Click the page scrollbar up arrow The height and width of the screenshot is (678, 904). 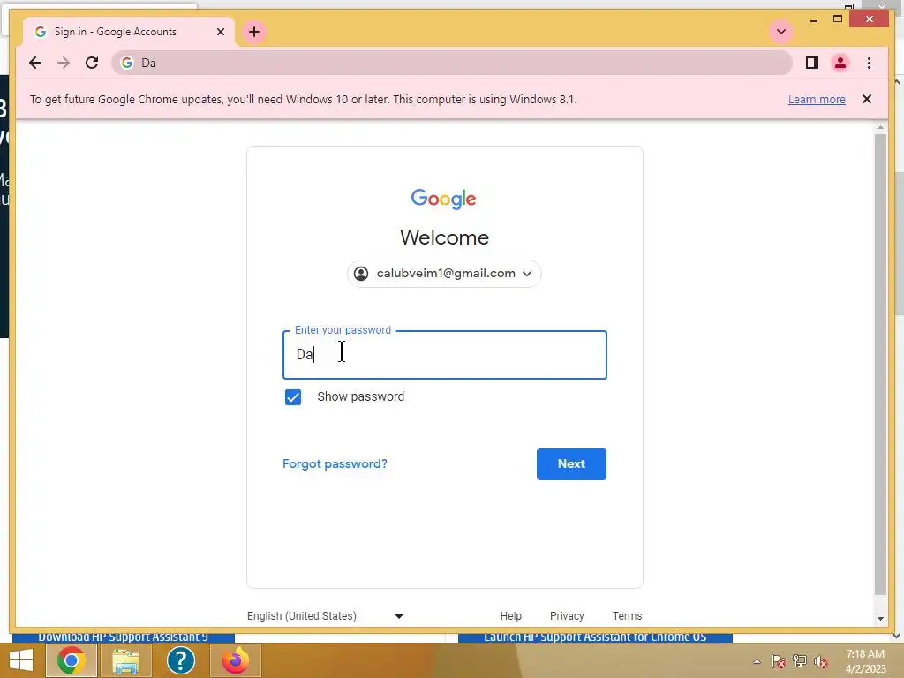[880, 127]
